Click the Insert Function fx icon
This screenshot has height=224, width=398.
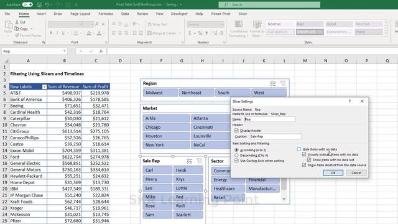pyautogui.click(x=101, y=51)
